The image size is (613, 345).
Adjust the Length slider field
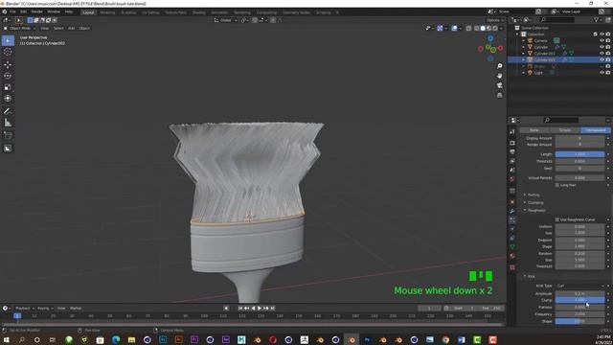coord(579,154)
